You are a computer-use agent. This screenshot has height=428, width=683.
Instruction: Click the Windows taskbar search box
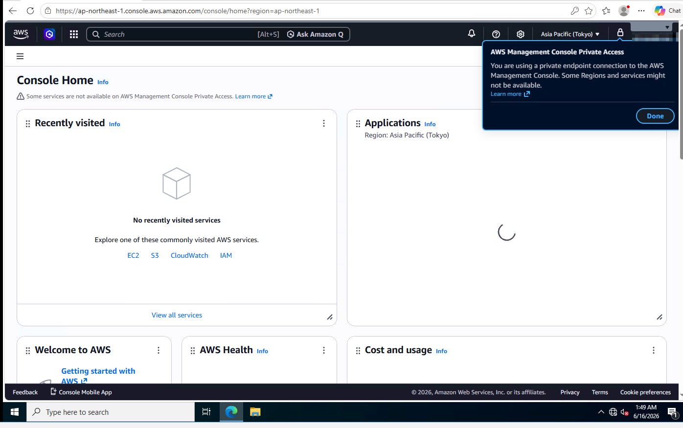click(x=111, y=412)
